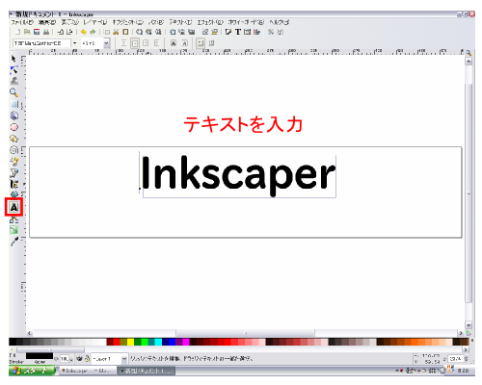Select the Spiral tool
Screen dimensions: 482x385
(x=14, y=150)
